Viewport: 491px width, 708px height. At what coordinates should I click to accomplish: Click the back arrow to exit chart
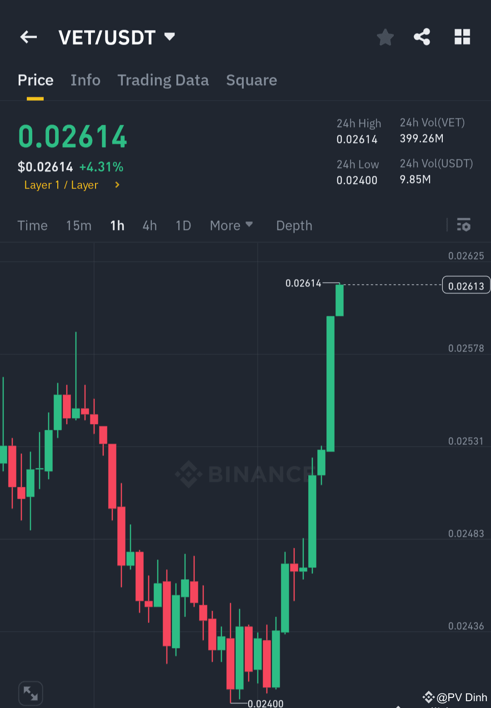pyautogui.click(x=28, y=37)
